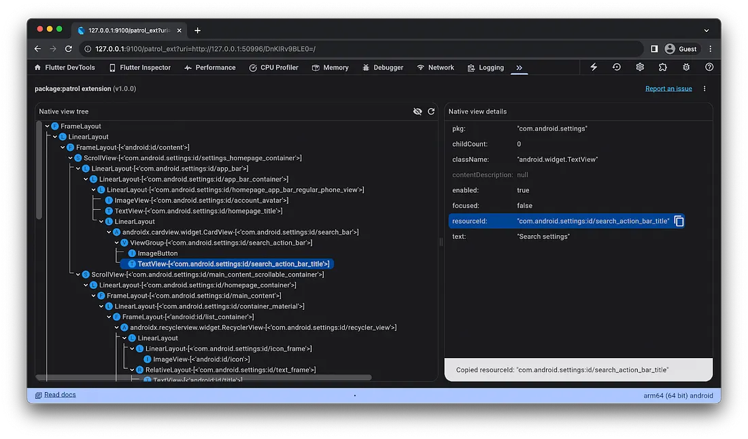Click the text value 'Search settings'
This screenshot has width=748, height=439.
coord(543,236)
